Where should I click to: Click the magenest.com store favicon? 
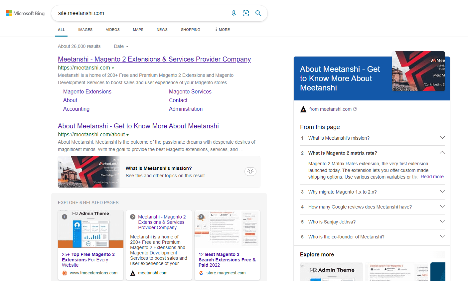pyautogui.click(x=201, y=273)
